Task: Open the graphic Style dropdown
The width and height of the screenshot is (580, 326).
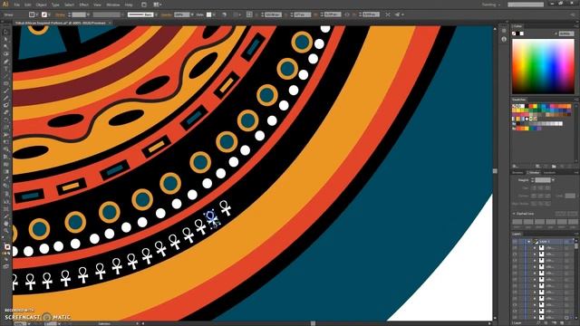Action: point(214,14)
